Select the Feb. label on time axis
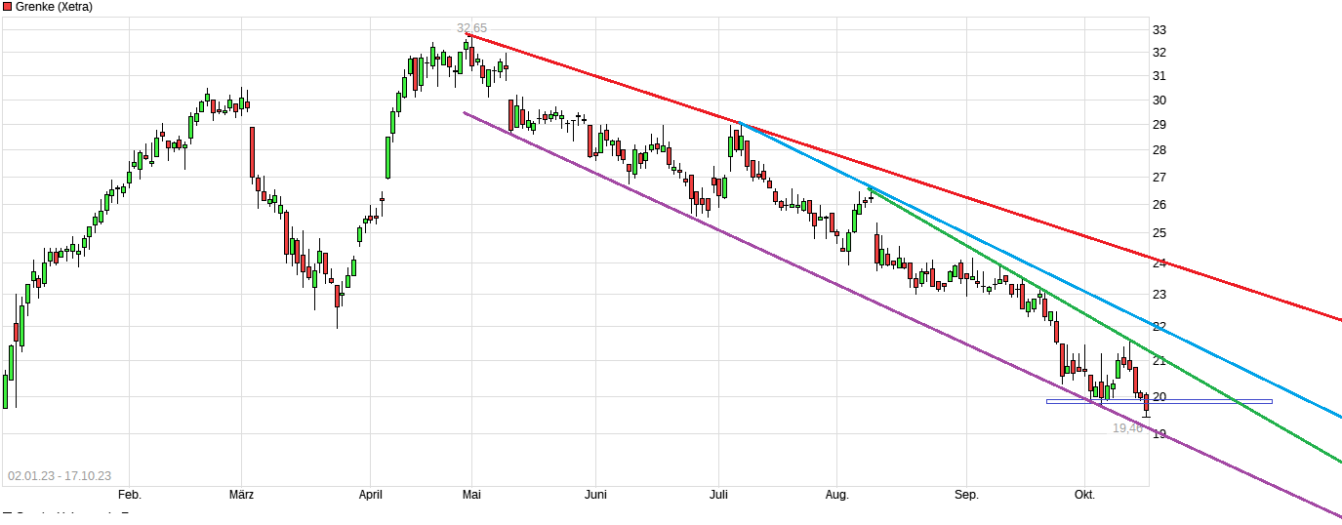This screenshot has width=1342, height=525. point(129,495)
